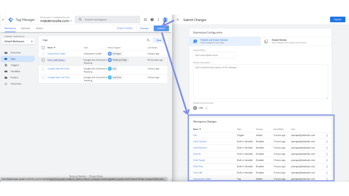This screenshot has width=349, height=196.
Task: Open Tags in the sidebar
Action: point(13,59)
